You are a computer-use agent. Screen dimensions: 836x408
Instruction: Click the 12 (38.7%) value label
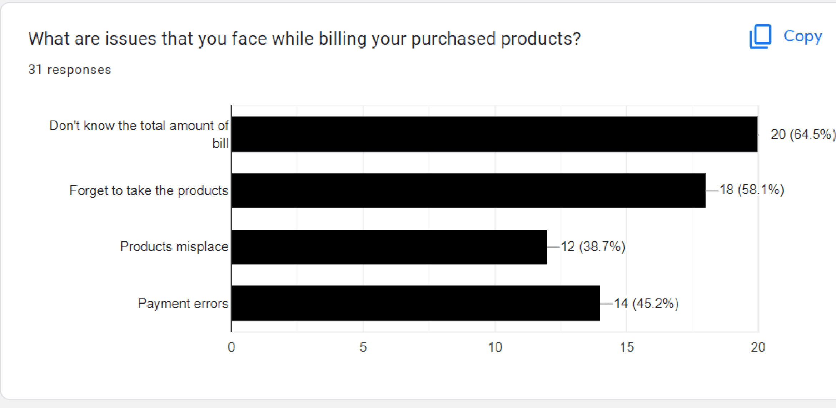(x=593, y=246)
